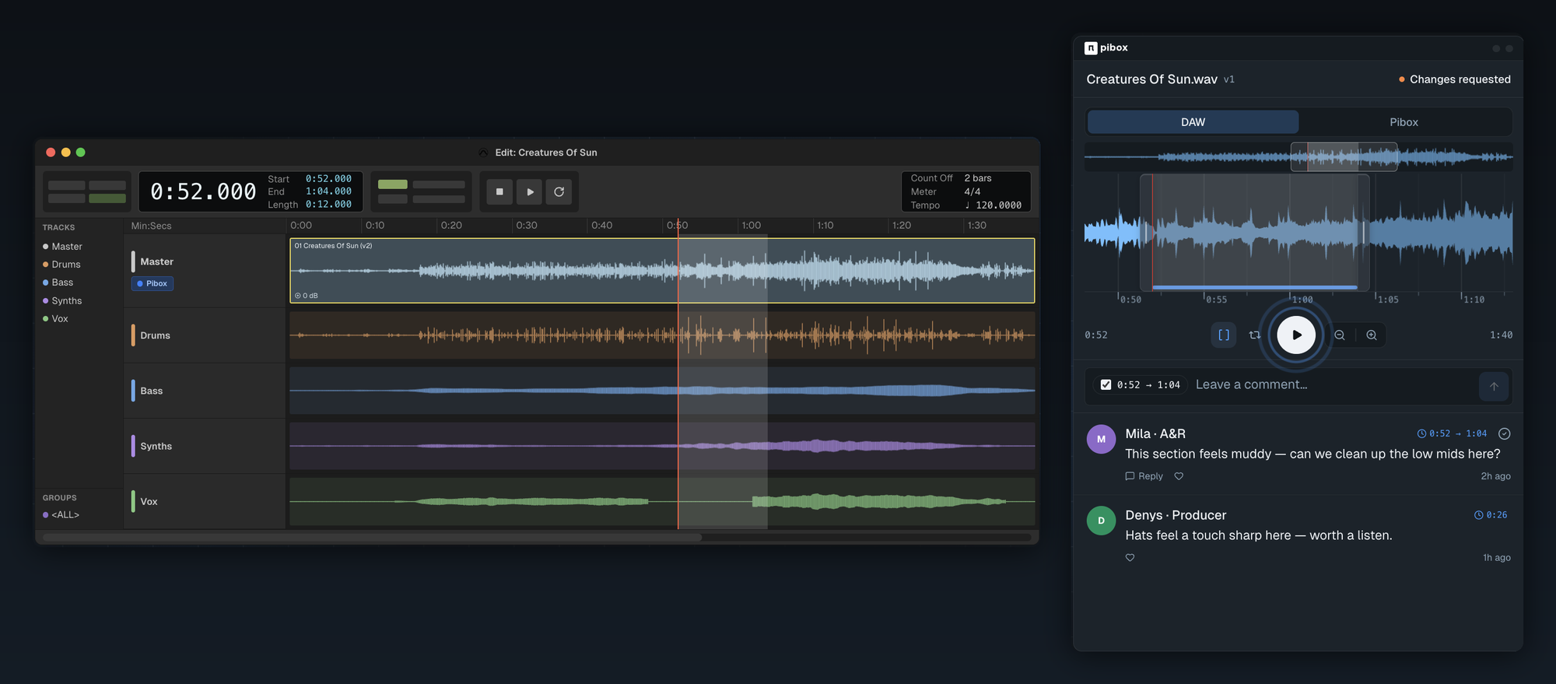Select Master in the tracks list
The width and height of the screenshot is (1556, 684).
click(x=62, y=247)
